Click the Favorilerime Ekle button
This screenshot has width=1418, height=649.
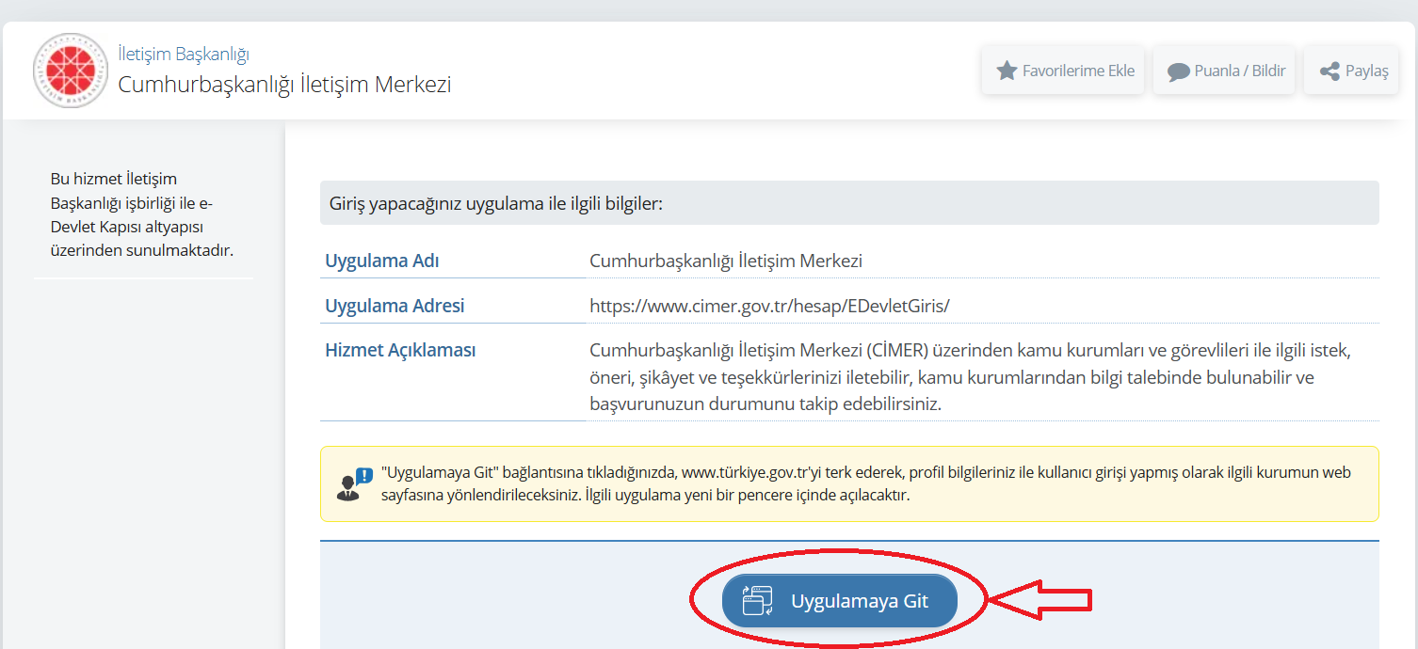click(1062, 69)
